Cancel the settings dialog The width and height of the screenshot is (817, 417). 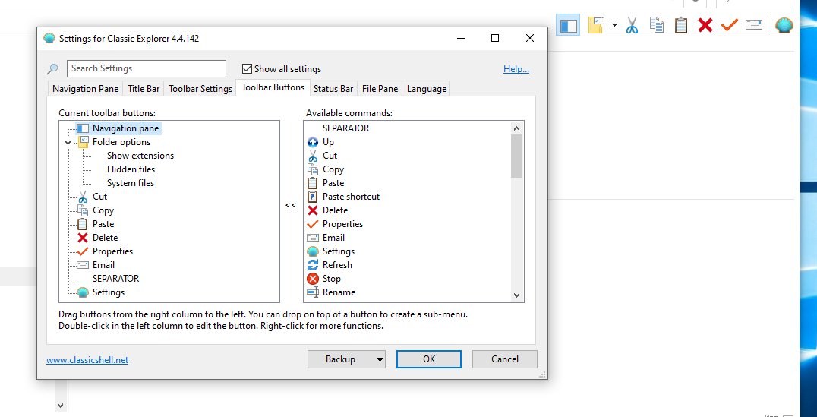coord(504,359)
